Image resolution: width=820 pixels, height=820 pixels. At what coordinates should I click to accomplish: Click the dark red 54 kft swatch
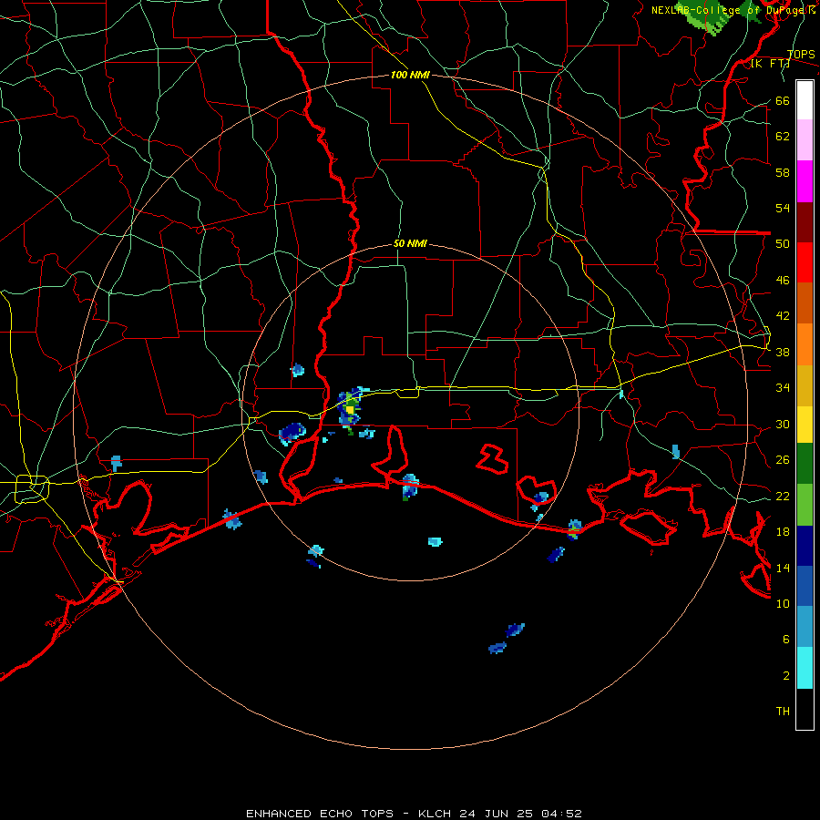click(805, 221)
